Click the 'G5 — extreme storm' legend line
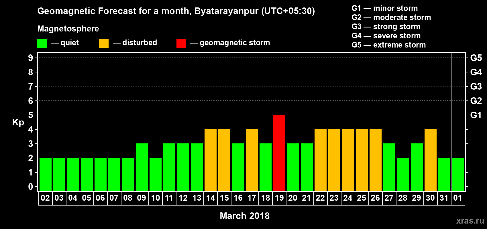This screenshot has width=487, height=229. tap(389, 45)
